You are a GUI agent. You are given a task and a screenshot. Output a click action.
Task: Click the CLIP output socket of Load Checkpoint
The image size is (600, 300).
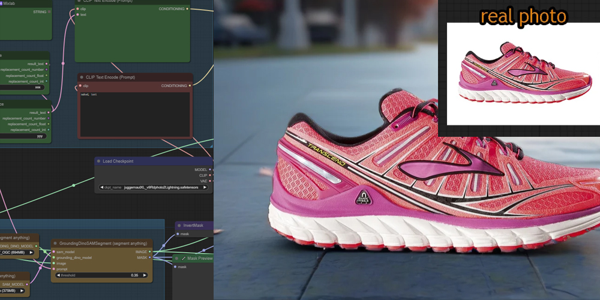209,175
